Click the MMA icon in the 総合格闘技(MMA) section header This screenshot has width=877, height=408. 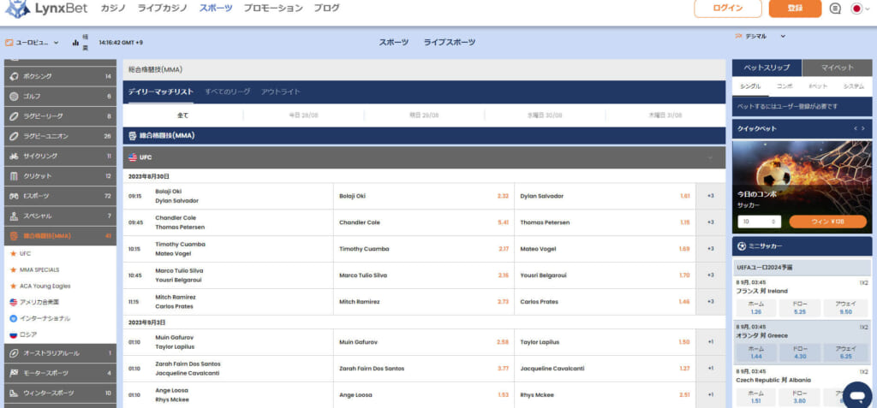pyautogui.click(x=133, y=136)
